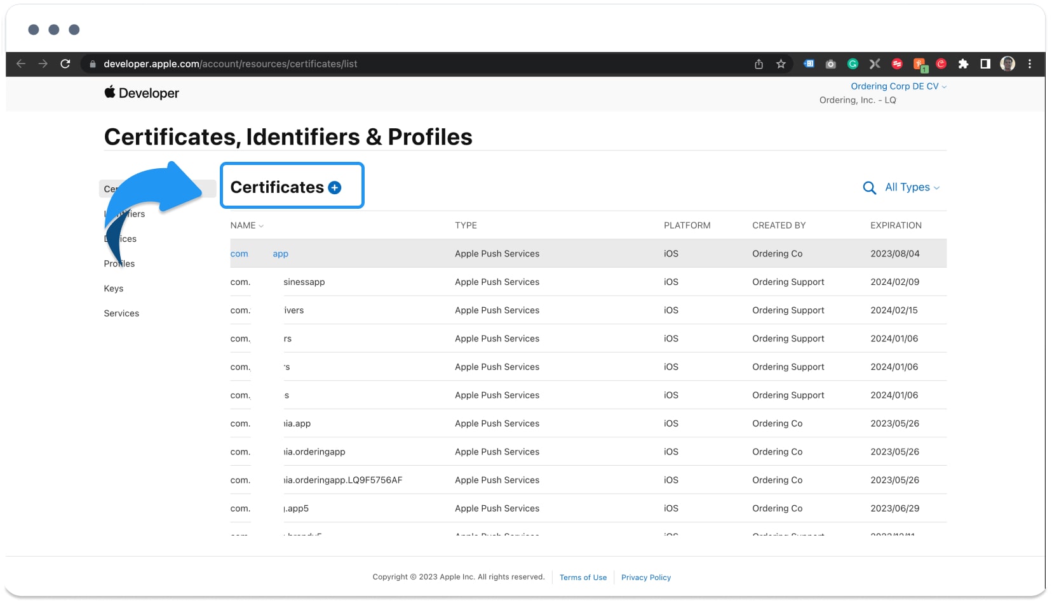Go back with the browser back arrow
1052x601 pixels.
click(x=21, y=64)
